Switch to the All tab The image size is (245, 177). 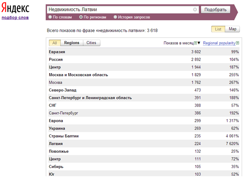coord(55,43)
